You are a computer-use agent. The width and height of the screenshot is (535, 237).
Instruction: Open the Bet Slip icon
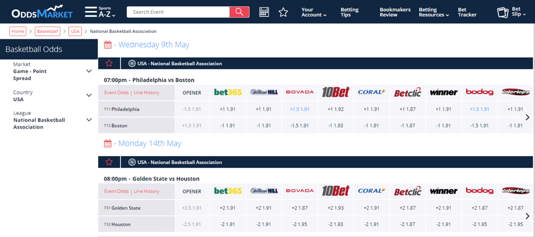[503, 12]
